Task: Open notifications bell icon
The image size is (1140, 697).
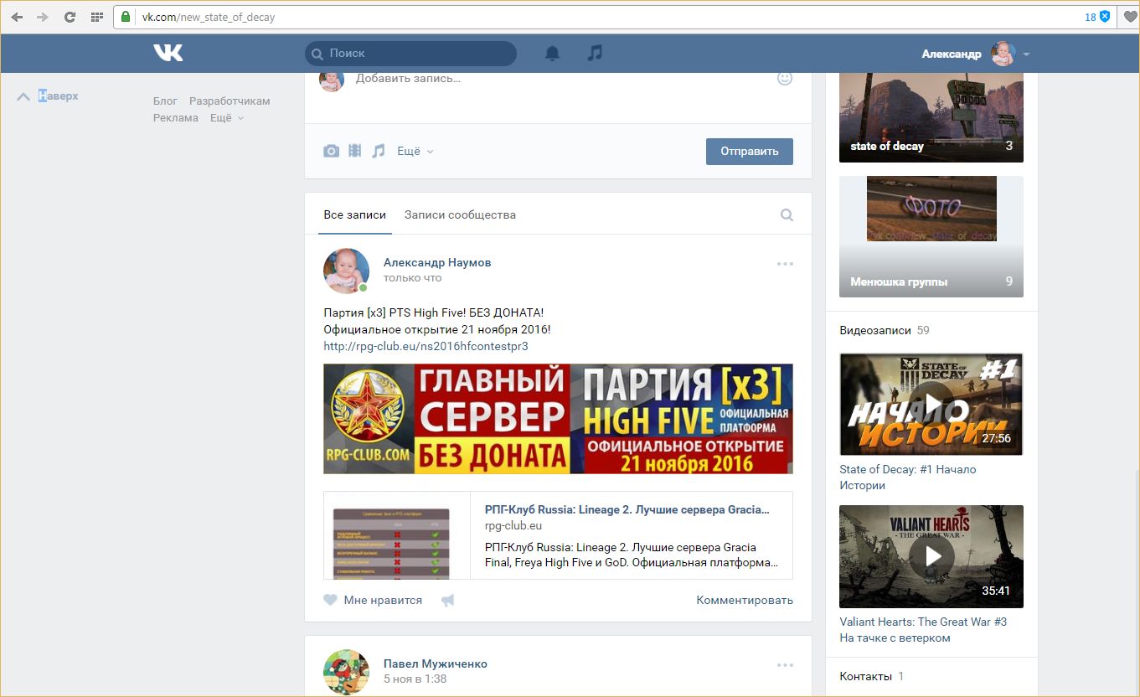Action: click(x=552, y=54)
